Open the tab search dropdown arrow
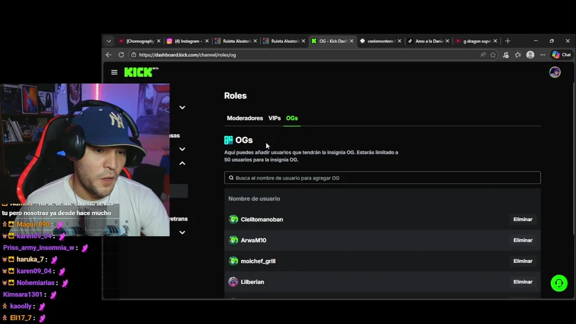Screen dimensions: 576x324 [x=109, y=41]
